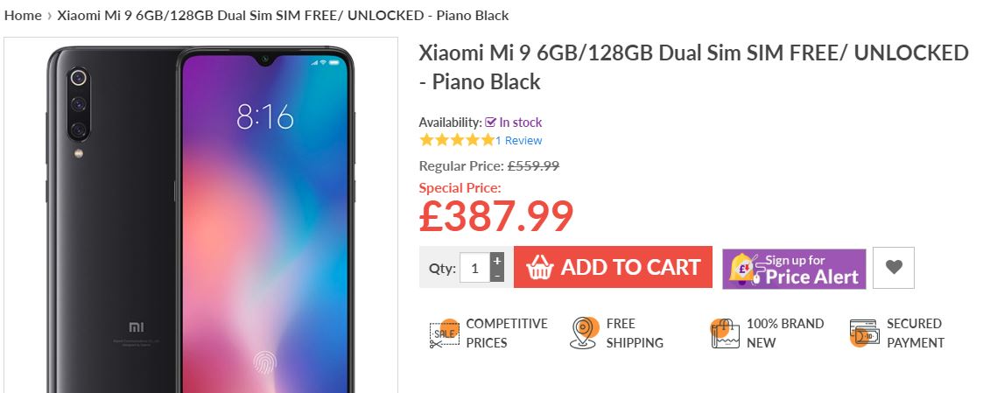983x393 pixels.
Task: Click the In stock availability checkmark
Action: coord(491,123)
